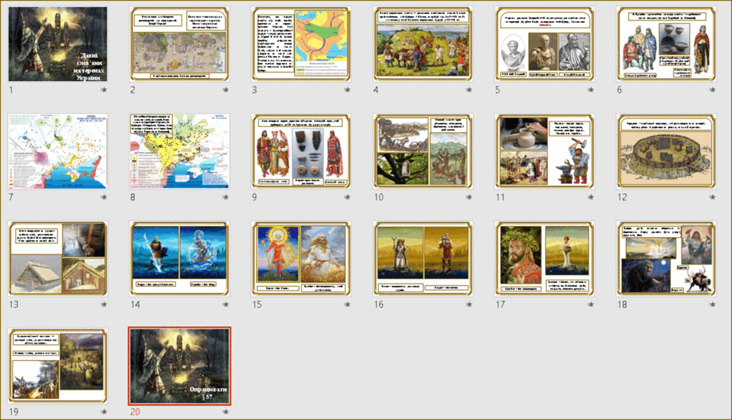
Task: Select slide 17 thumbnail with wreathed bearded man
Action: point(545,259)
